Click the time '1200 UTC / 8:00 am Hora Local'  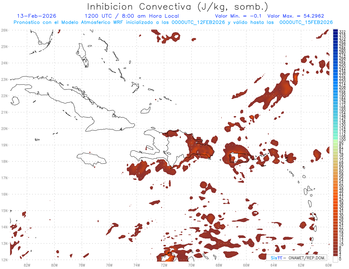click(x=132, y=16)
